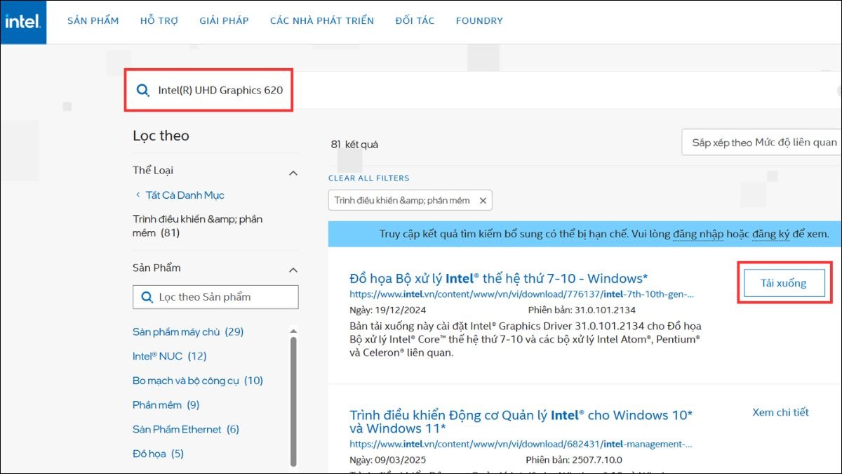Remove the Trình điều khiển filter chip
This screenshot has height=474, width=842.
[483, 200]
